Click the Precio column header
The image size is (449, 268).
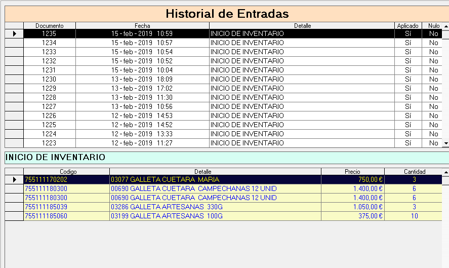click(x=352, y=171)
